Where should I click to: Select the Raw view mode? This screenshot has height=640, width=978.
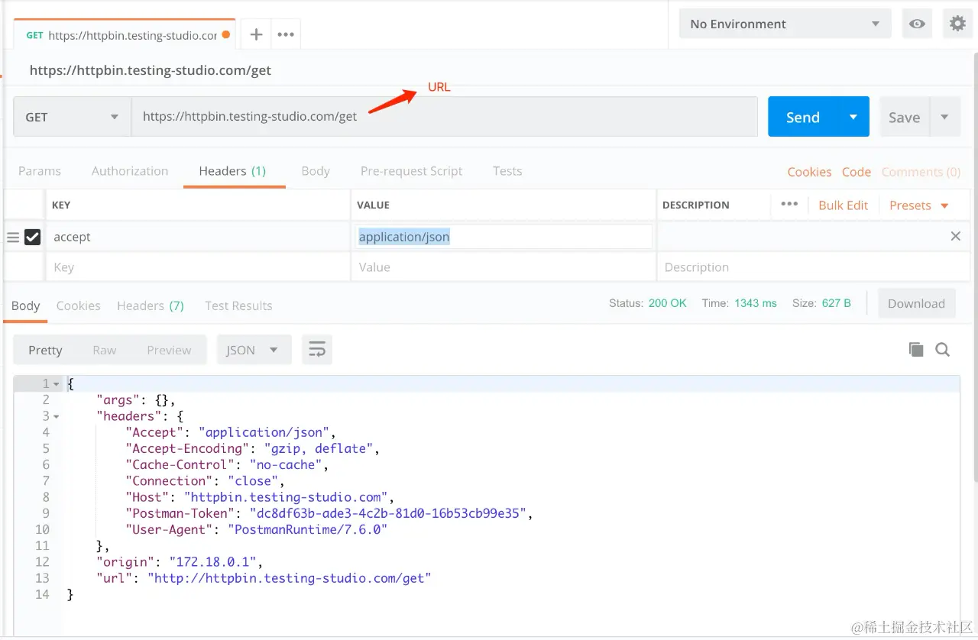(105, 350)
